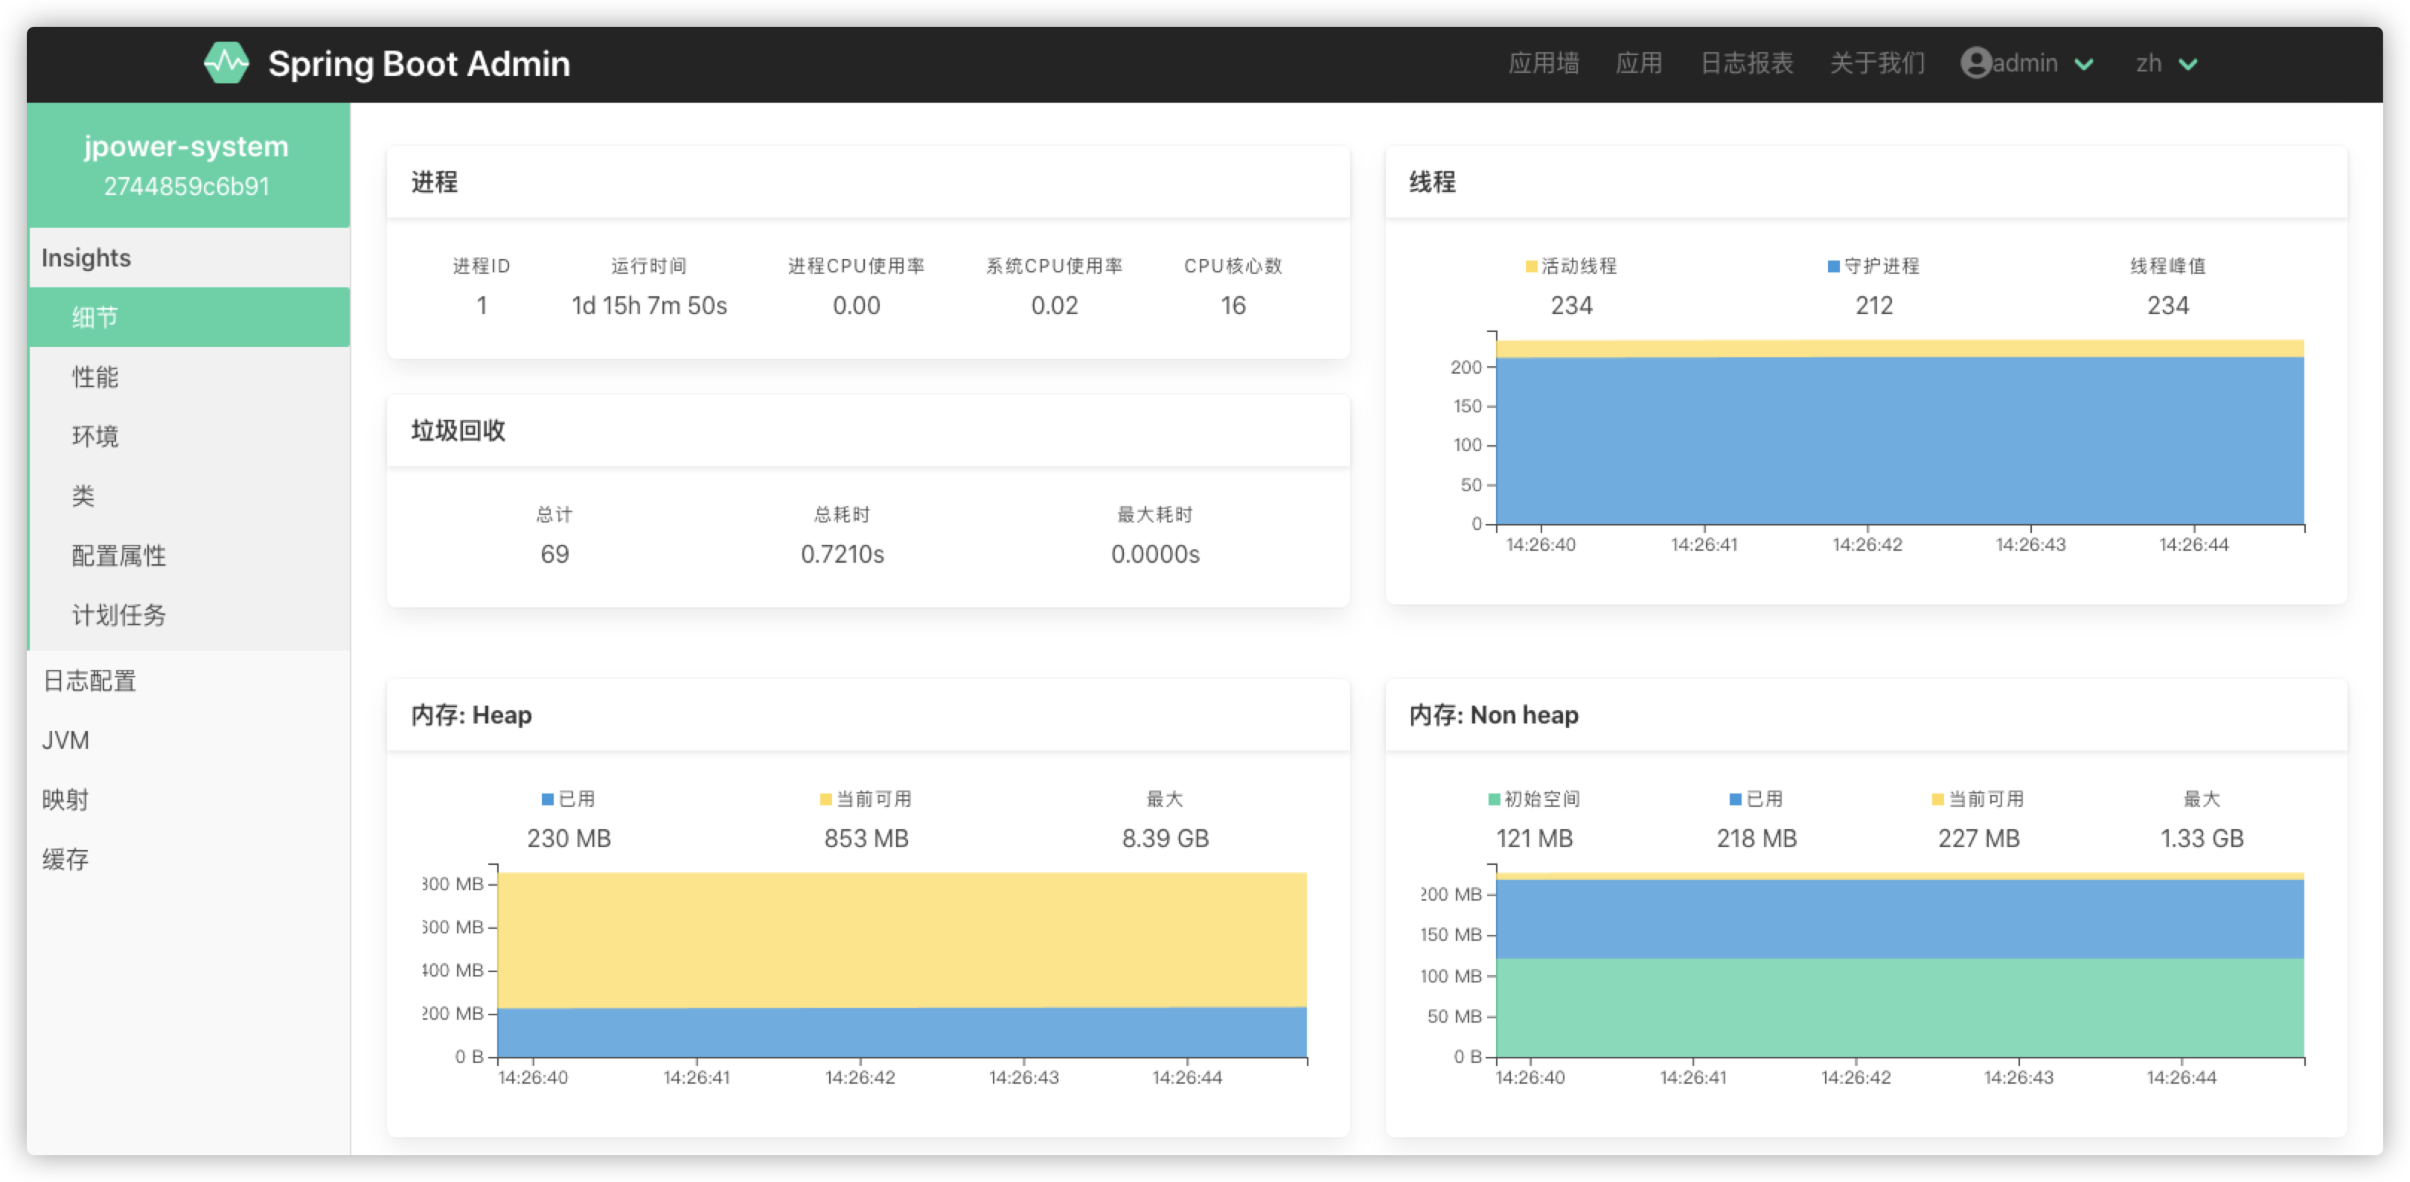Click the 总耗时 value 0.7210s
Screen dimensions: 2410x1182
click(x=842, y=554)
